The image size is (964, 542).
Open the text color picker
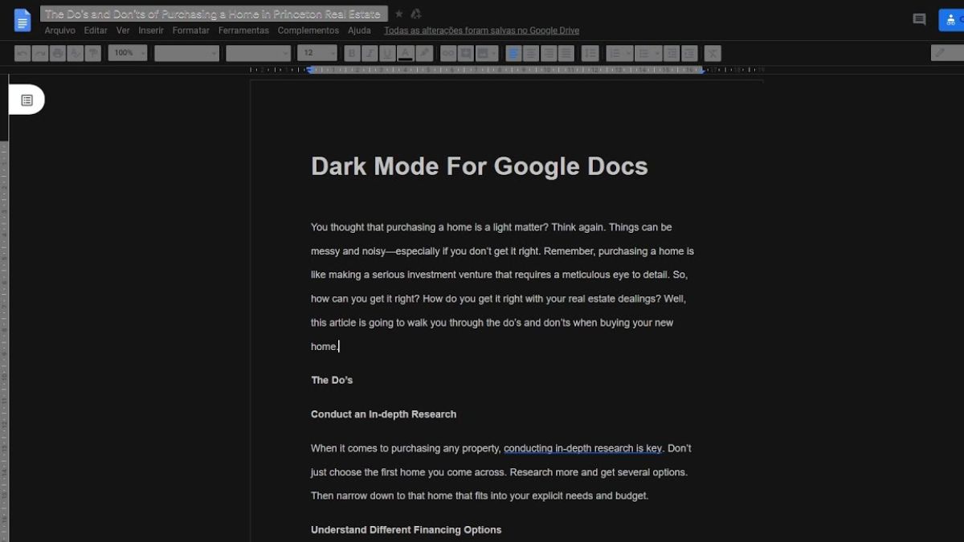point(406,53)
